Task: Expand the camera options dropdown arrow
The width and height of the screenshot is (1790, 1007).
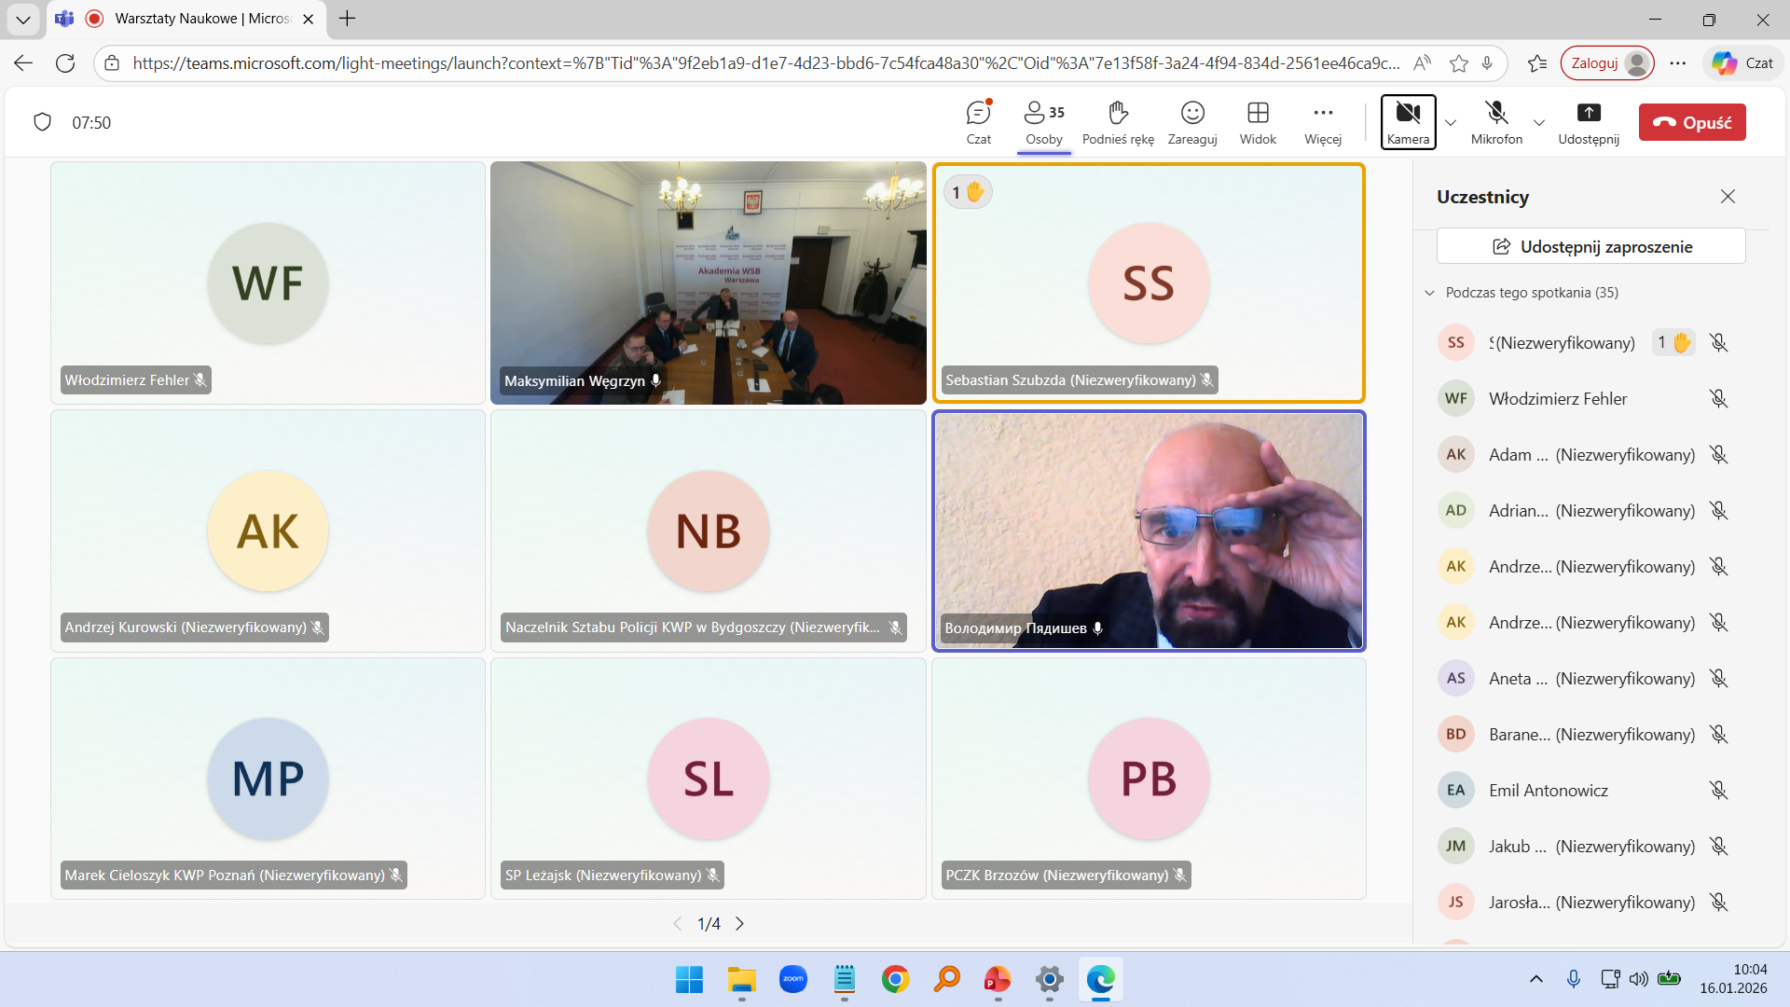Action: point(1451,123)
